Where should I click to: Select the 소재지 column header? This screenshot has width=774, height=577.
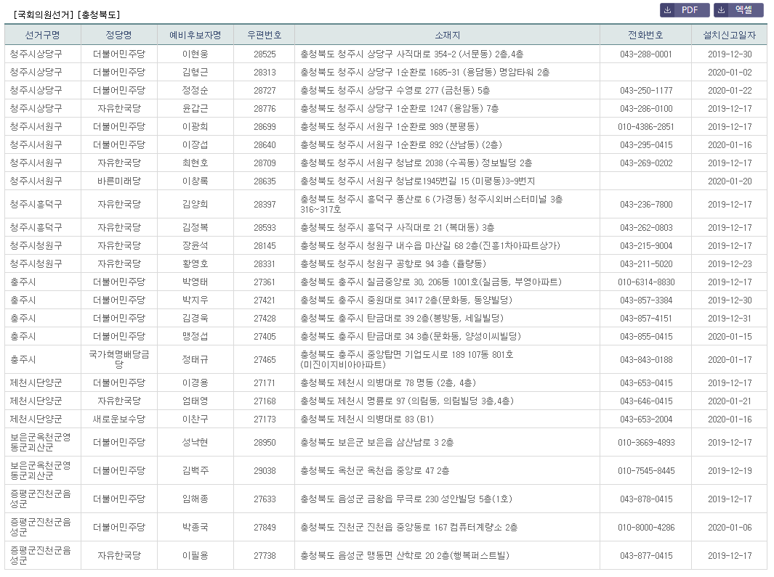[447, 35]
